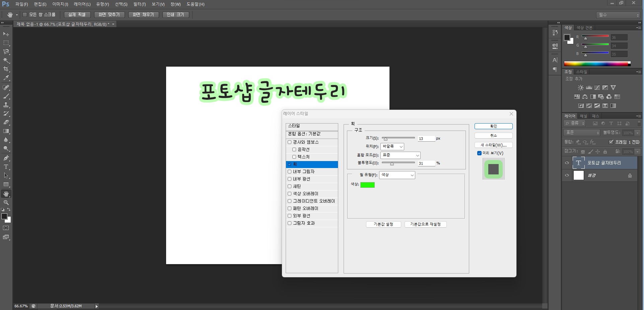The width and height of the screenshot is (644, 310).
Task: Click the 화면 맞추기 button
Action: 109,15
